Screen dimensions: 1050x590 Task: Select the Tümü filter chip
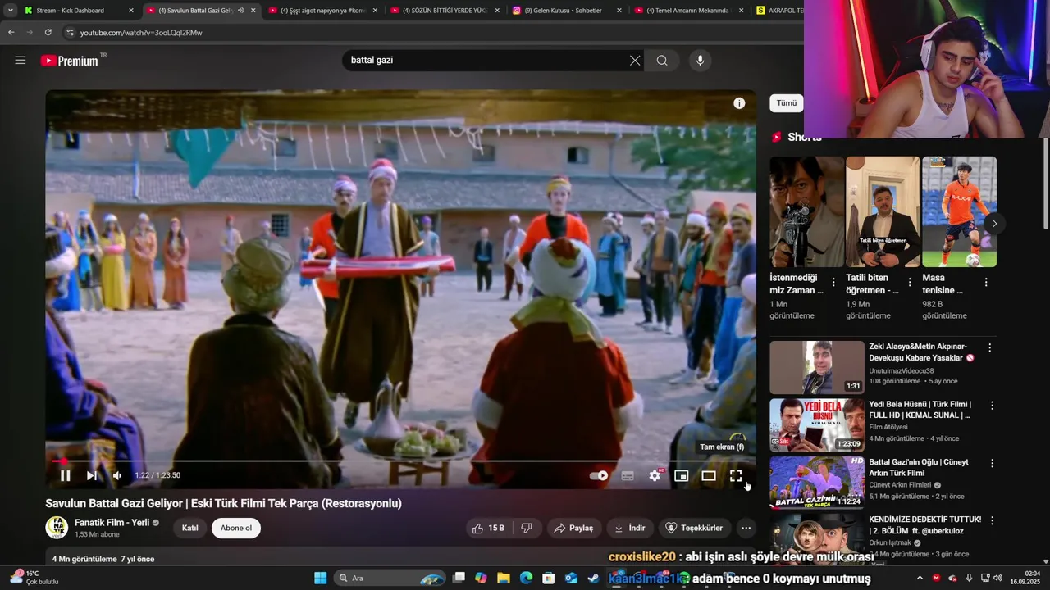pyautogui.click(x=787, y=103)
